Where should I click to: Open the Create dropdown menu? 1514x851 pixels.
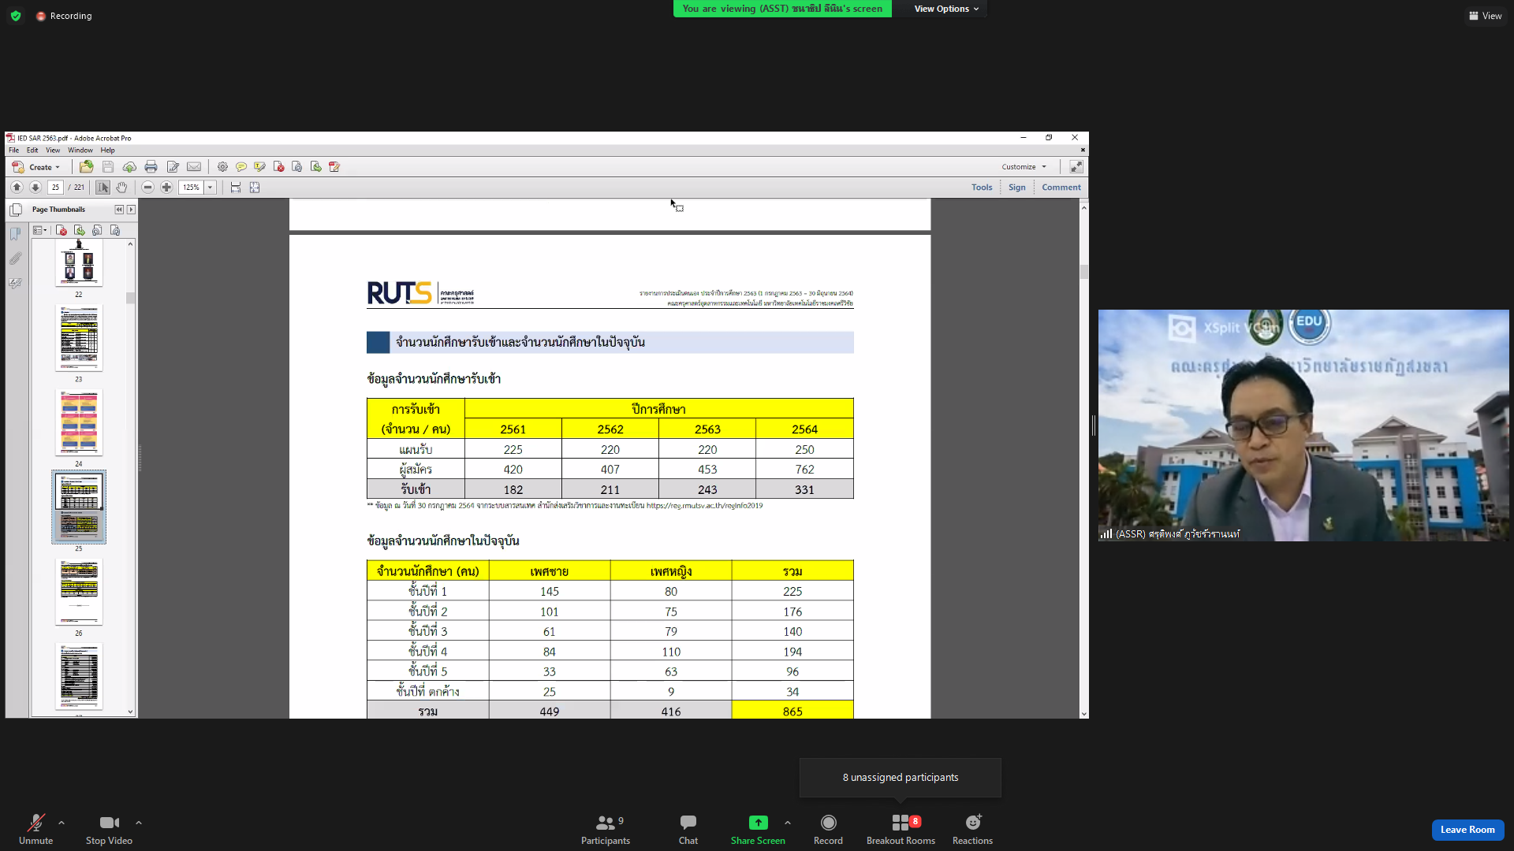[36, 167]
